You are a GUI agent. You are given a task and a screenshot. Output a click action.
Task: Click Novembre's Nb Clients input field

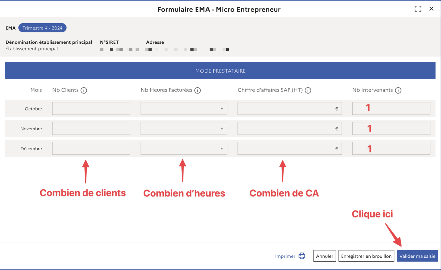91,128
